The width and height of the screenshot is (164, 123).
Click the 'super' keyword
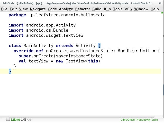[x=25, y=56]
